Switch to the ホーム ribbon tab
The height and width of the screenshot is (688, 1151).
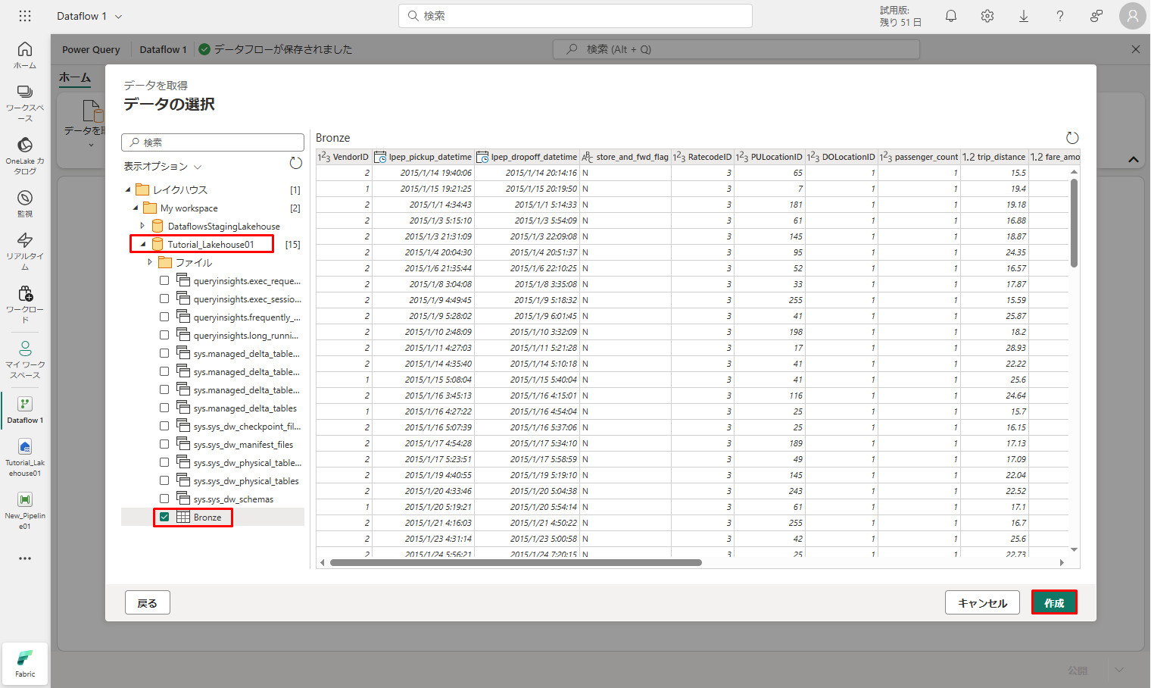click(x=75, y=77)
